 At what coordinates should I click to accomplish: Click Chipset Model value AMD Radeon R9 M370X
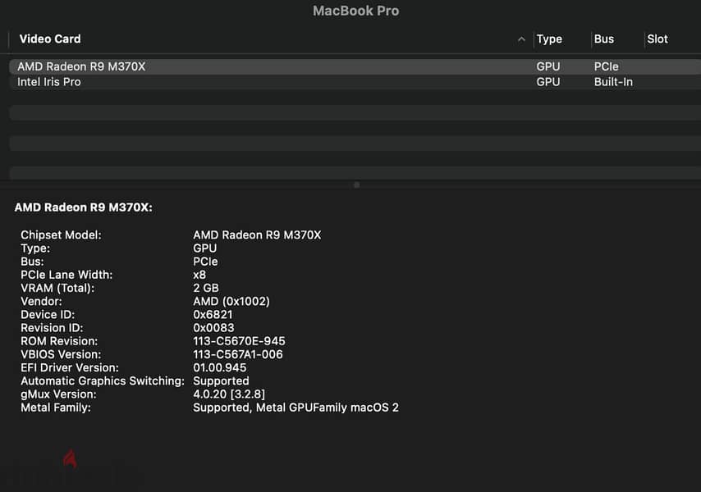click(257, 235)
